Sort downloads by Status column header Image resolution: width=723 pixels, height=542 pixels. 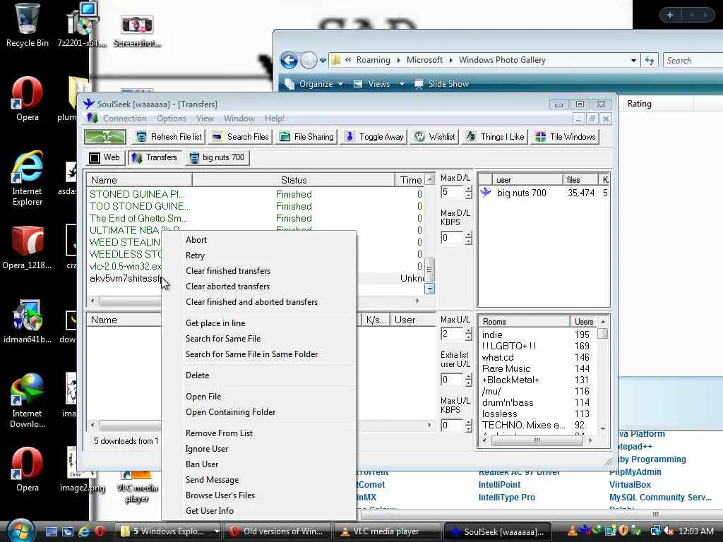click(x=293, y=180)
